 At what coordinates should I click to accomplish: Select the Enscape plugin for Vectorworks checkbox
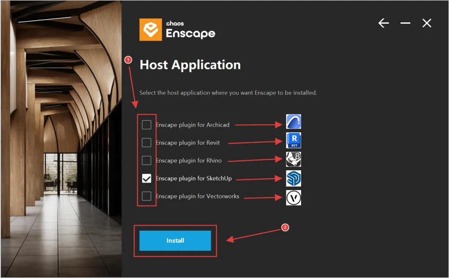point(146,196)
